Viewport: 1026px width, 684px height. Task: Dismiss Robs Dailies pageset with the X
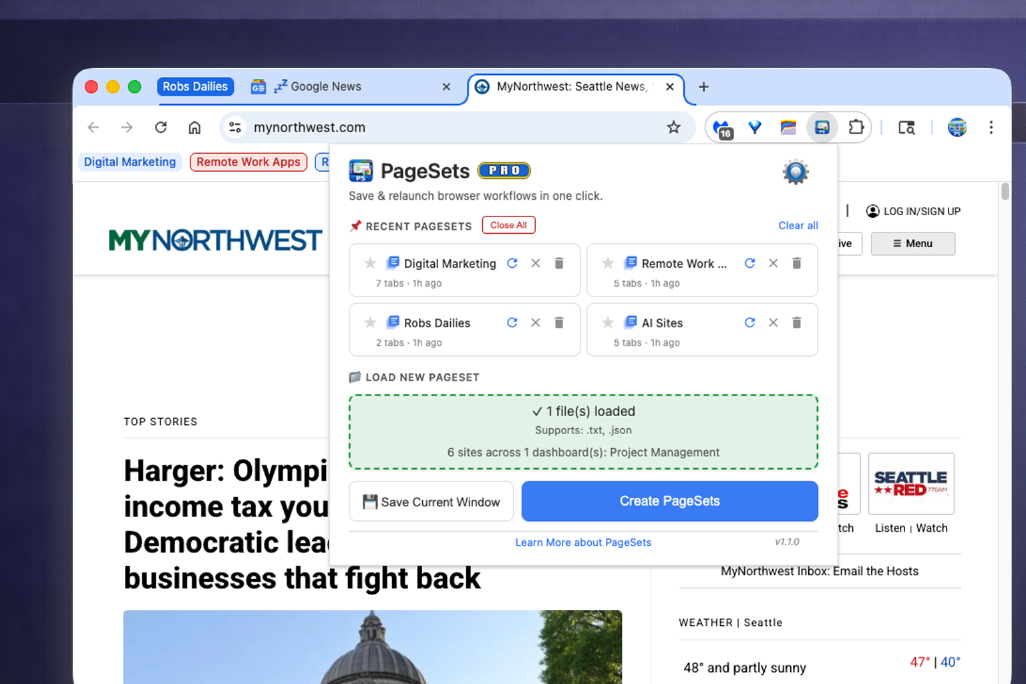536,323
